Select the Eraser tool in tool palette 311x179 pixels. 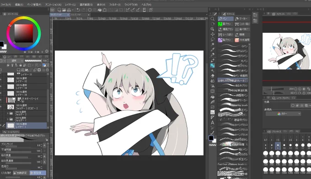(x=212, y=76)
